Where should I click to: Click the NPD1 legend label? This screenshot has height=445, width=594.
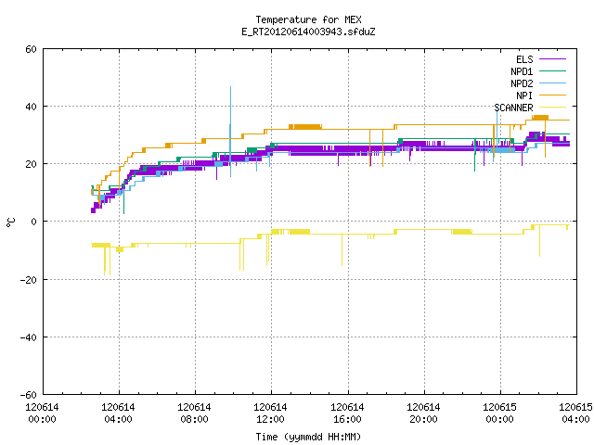(522, 71)
